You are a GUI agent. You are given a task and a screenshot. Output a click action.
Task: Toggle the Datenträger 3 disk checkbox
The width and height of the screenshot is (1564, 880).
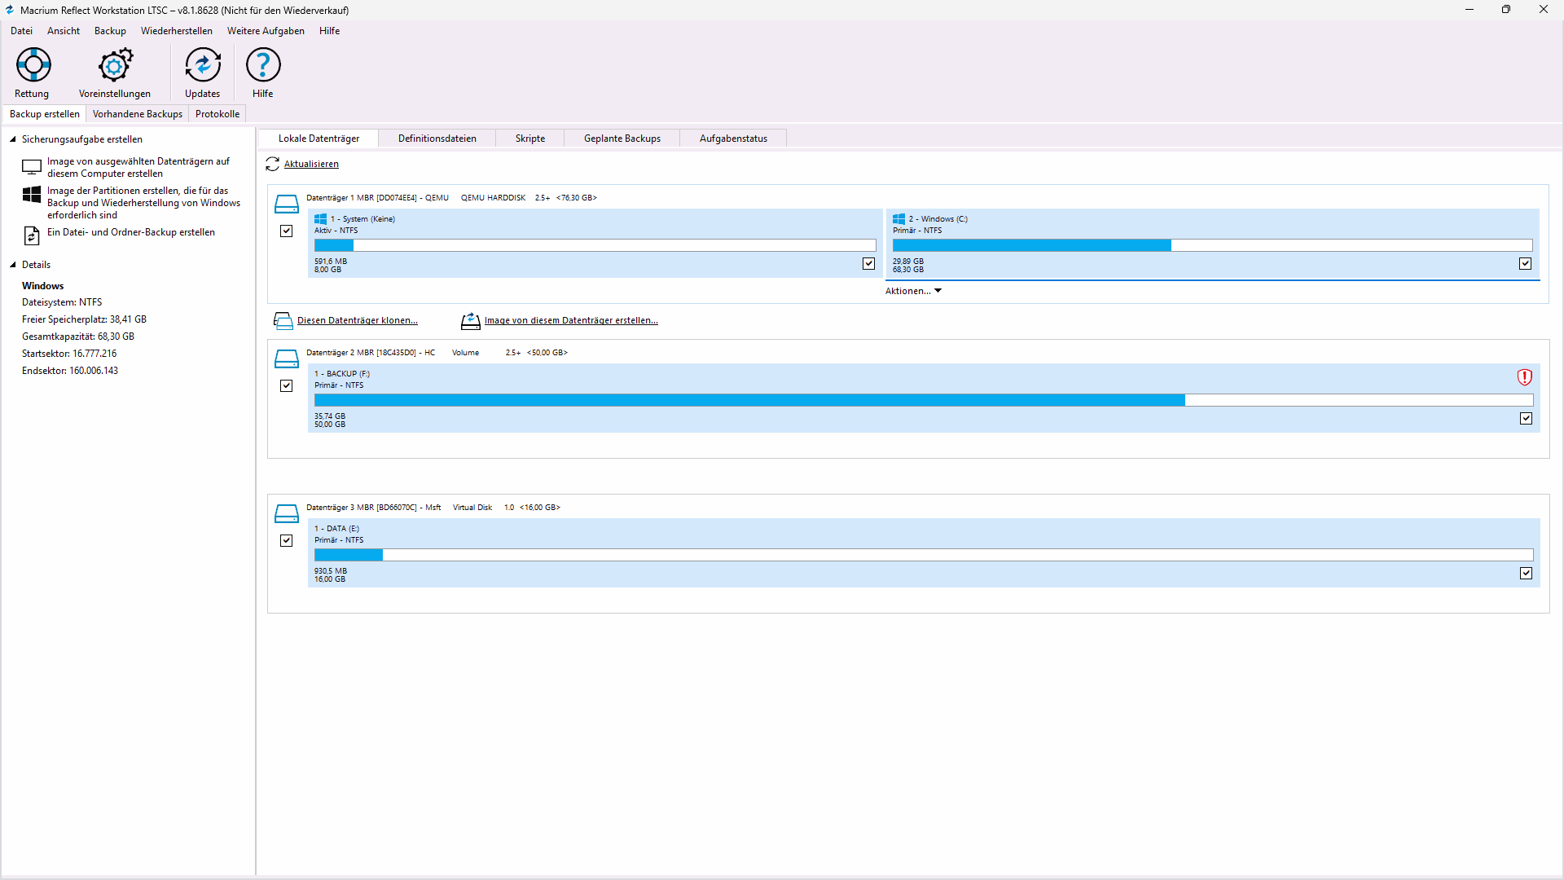[287, 541]
